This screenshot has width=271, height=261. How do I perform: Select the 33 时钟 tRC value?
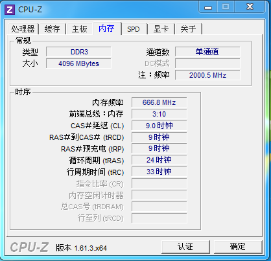pyautogui.click(x=159, y=172)
